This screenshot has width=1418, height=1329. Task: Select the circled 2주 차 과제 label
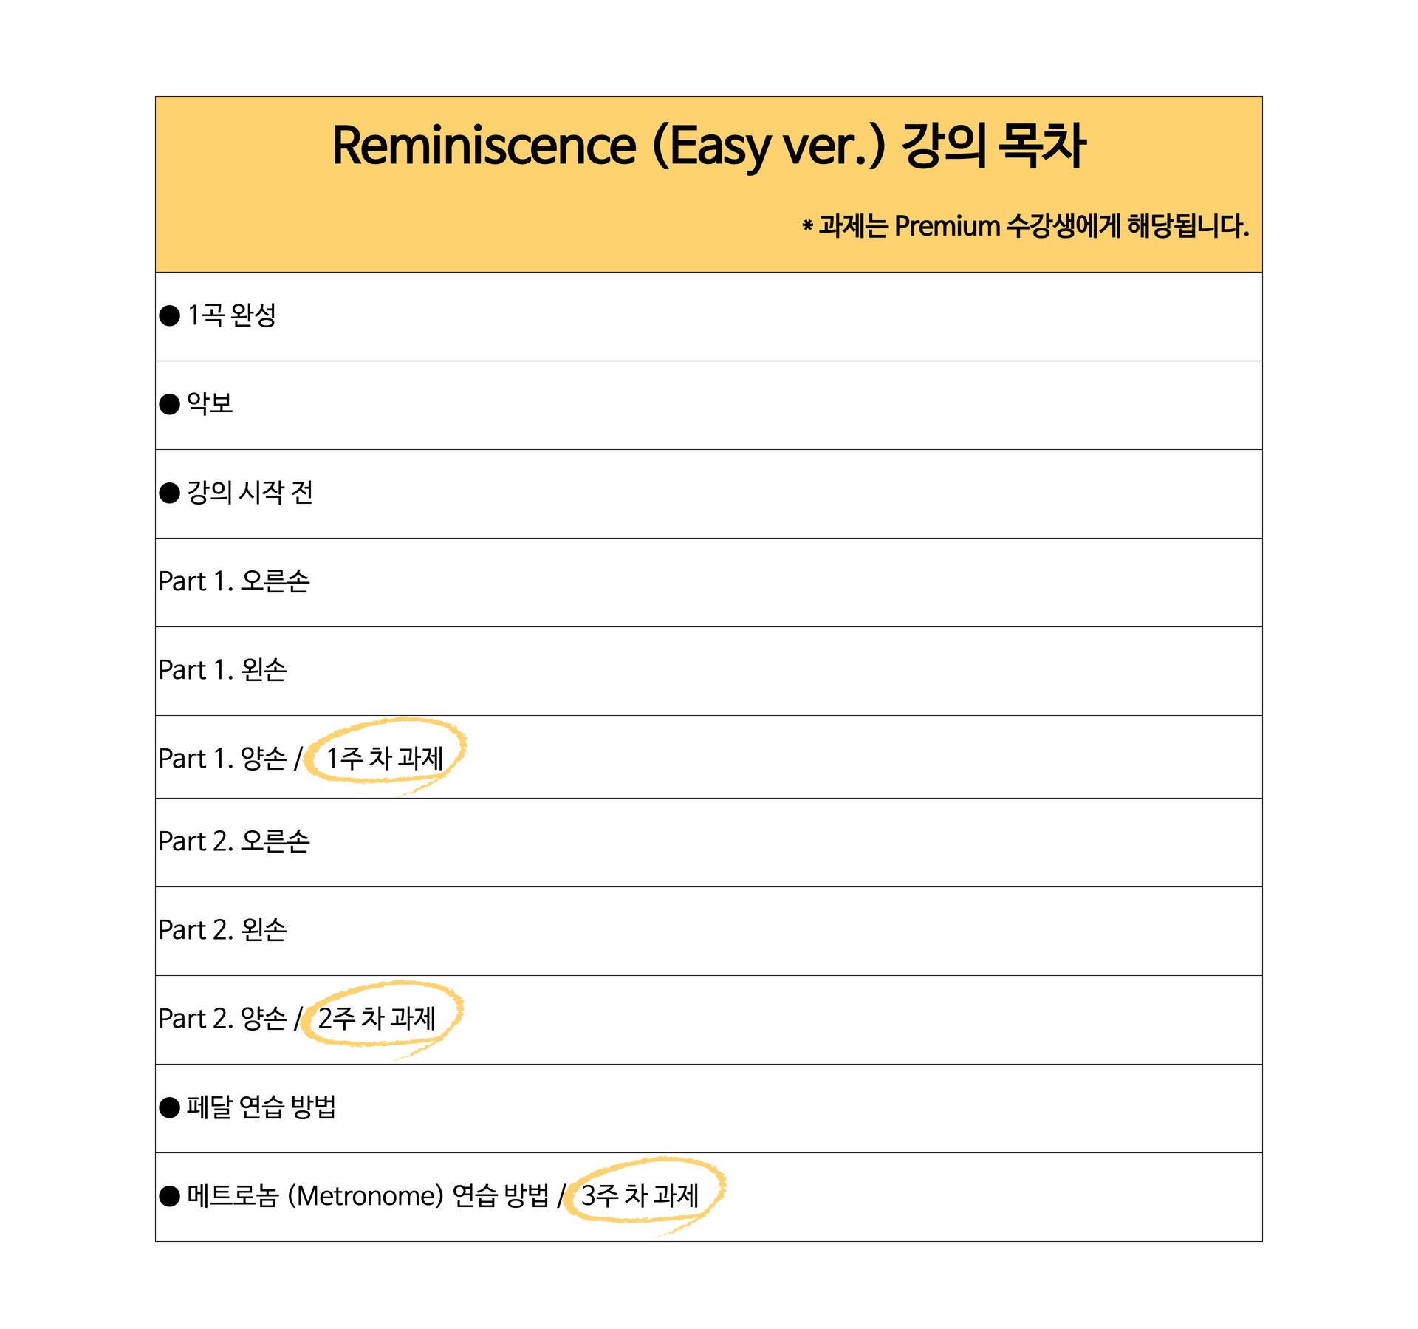(377, 1018)
